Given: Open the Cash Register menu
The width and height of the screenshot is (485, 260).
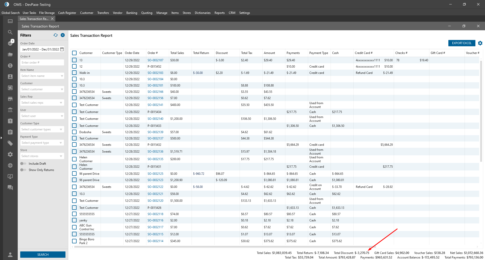Looking at the screenshot, I should point(67,13).
